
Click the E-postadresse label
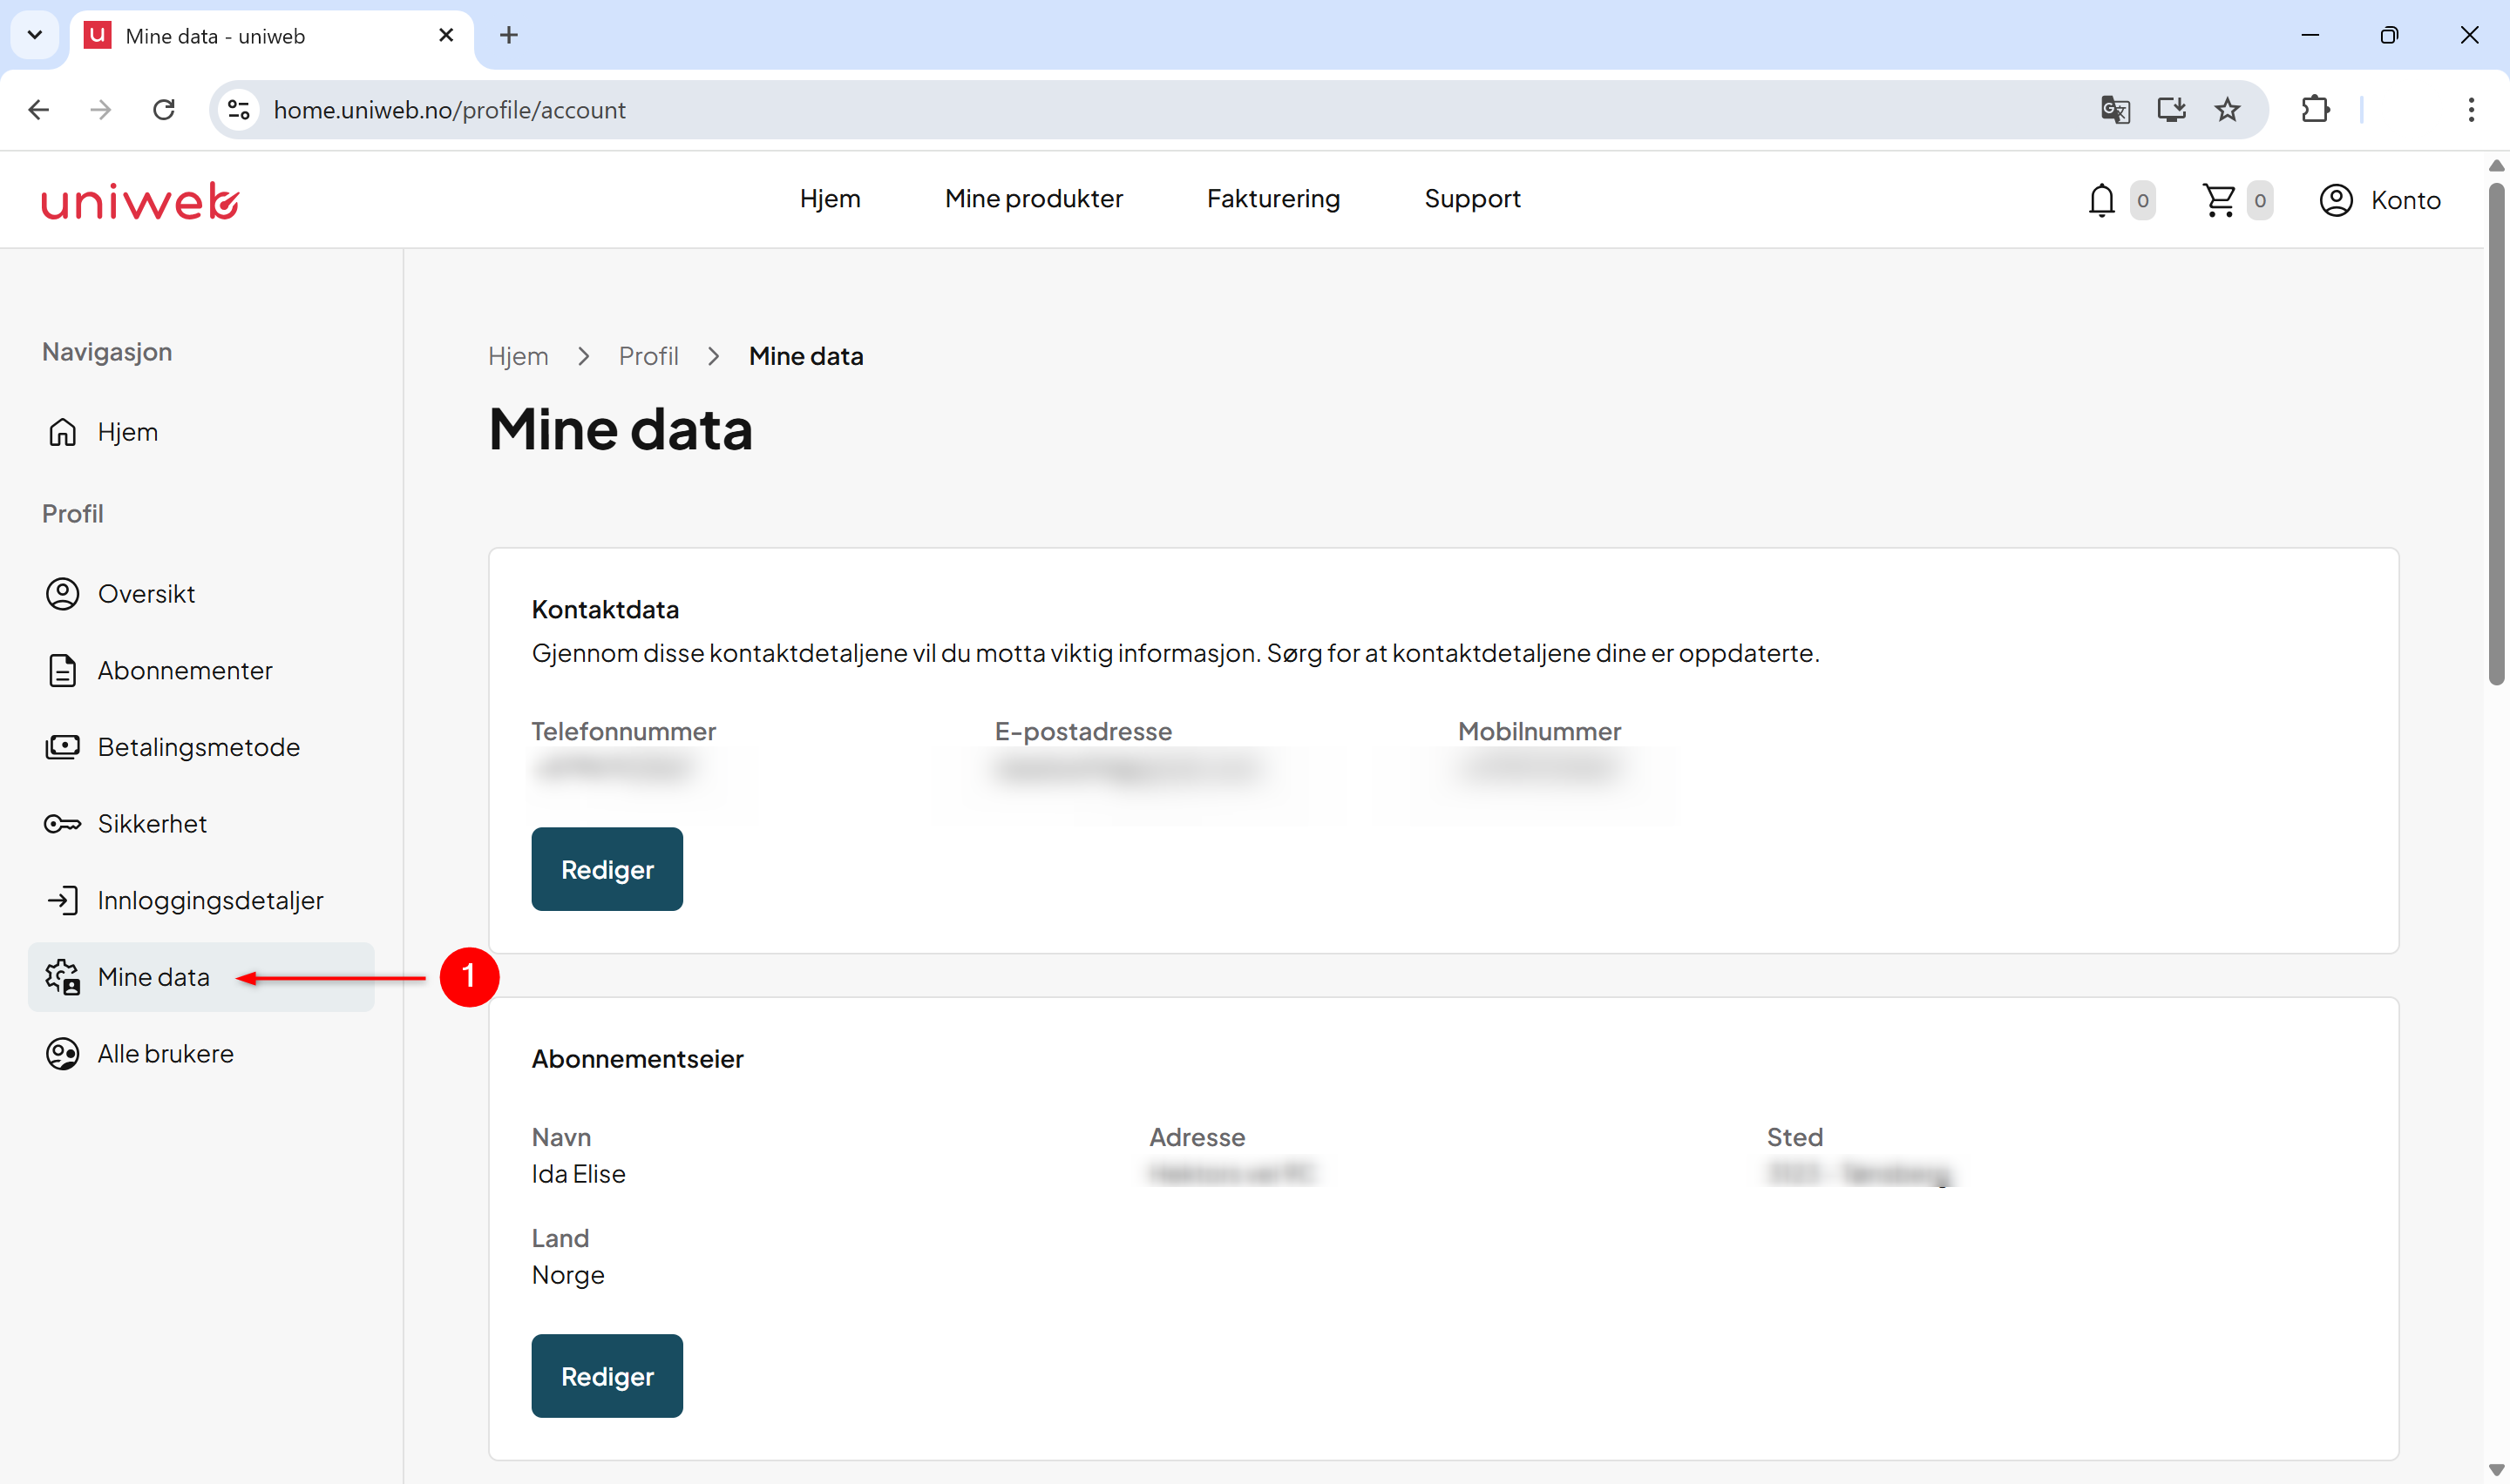[x=1083, y=731]
